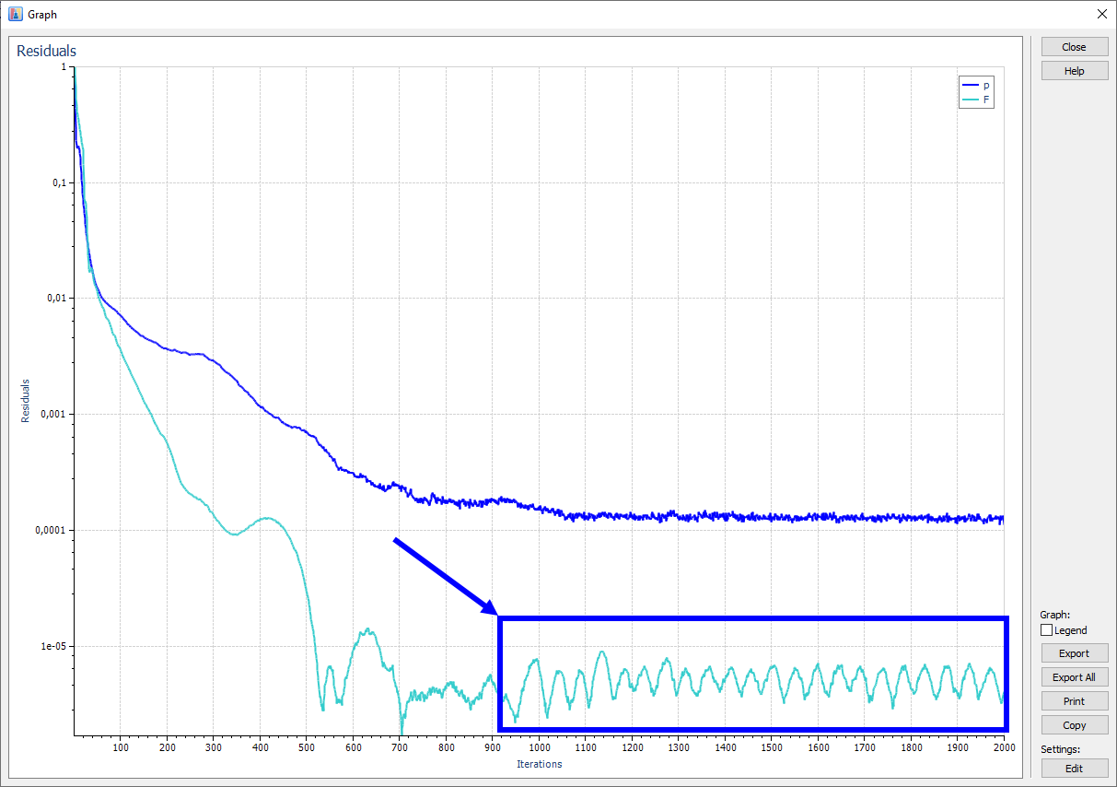Click the Export button
The width and height of the screenshot is (1117, 787).
tap(1074, 652)
